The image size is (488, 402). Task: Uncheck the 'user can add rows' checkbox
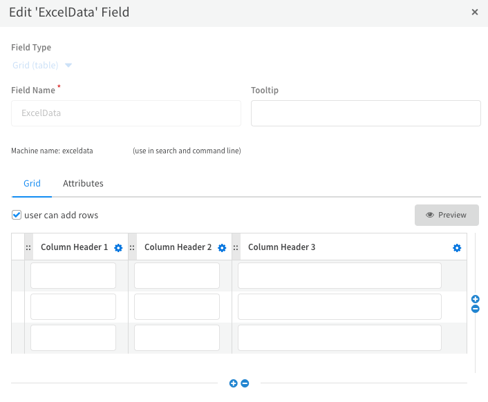click(17, 215)
